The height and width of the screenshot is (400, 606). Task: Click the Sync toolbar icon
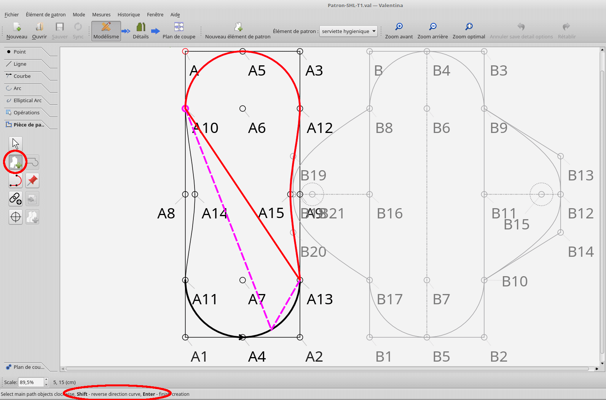[78, 31]
